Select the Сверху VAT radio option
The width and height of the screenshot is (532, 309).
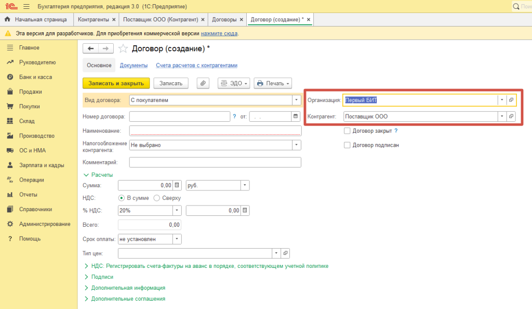[x=157, y=198]
